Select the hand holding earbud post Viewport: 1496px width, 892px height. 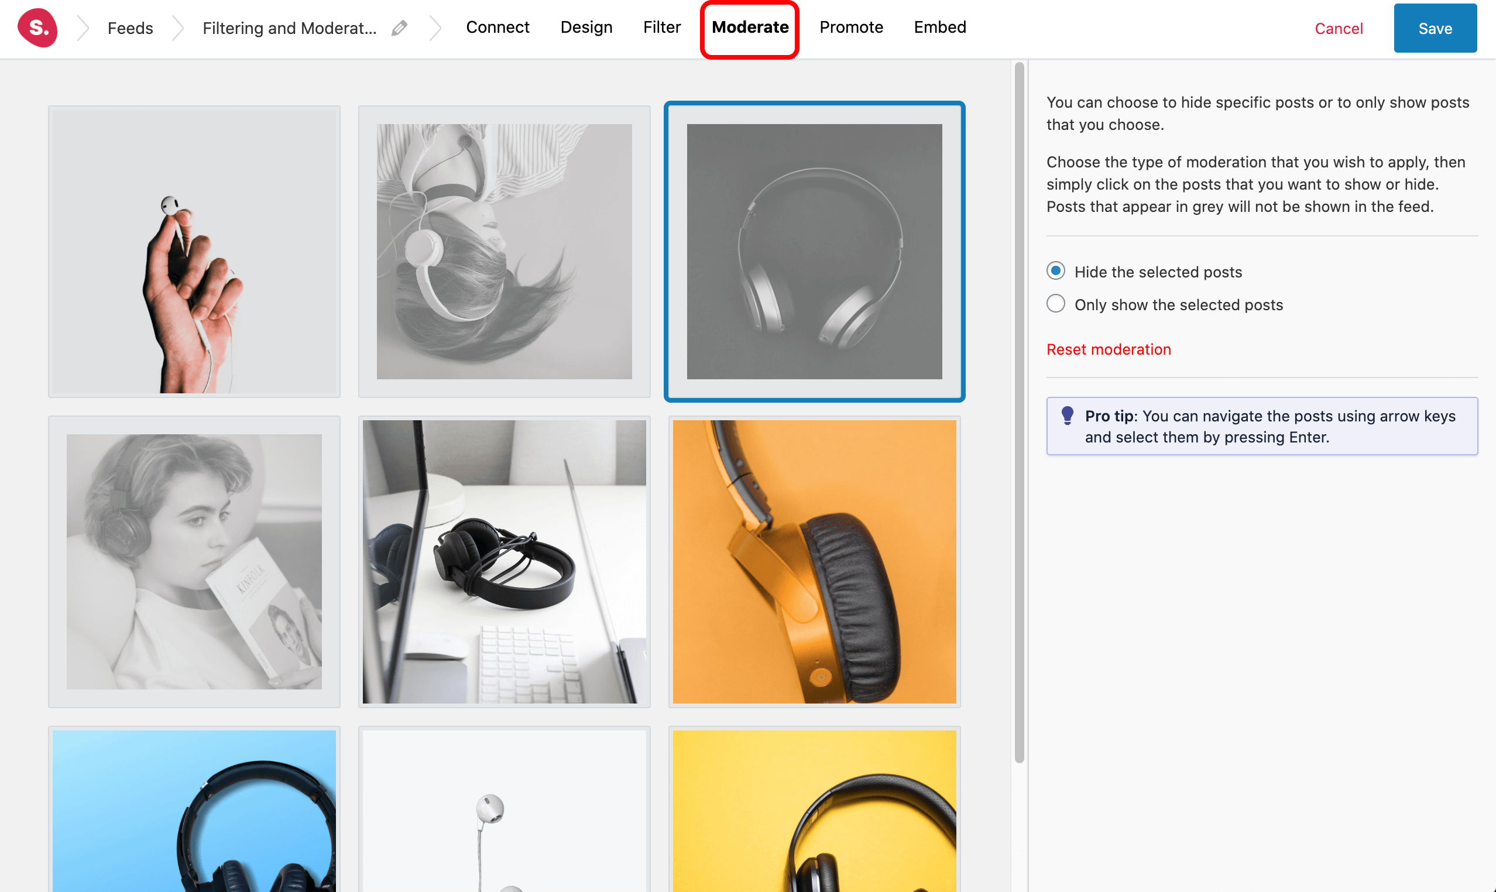click(x=194, y=251)
